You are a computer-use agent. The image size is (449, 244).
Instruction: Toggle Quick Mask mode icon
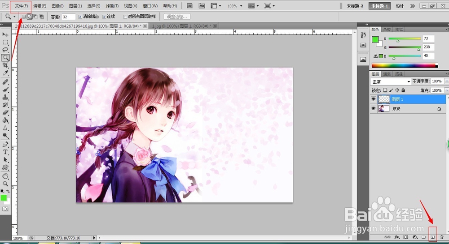5,209
